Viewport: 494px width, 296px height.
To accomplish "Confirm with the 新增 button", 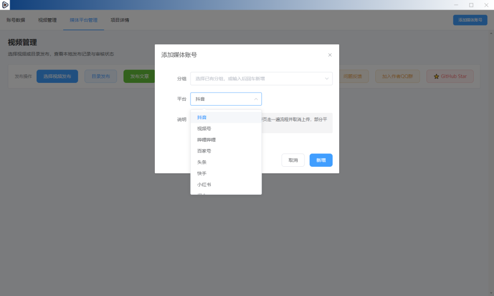I will (321, 160).
